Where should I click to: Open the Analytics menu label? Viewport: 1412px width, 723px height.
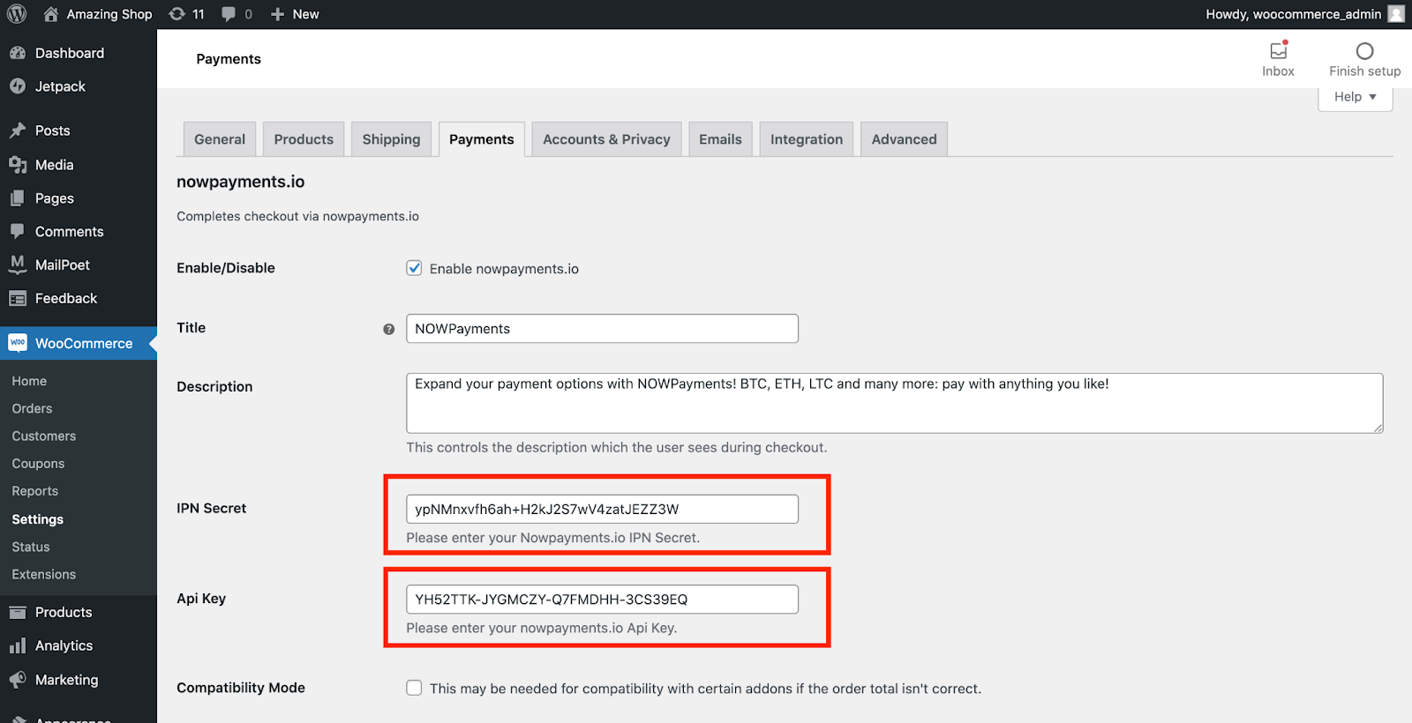[x=64, y=645]
